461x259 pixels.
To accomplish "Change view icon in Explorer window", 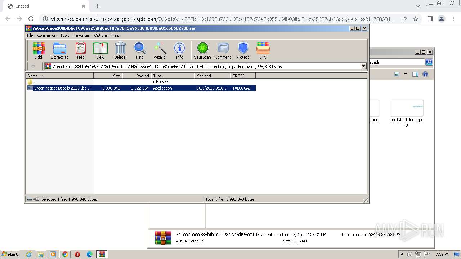I will [397, 74].
